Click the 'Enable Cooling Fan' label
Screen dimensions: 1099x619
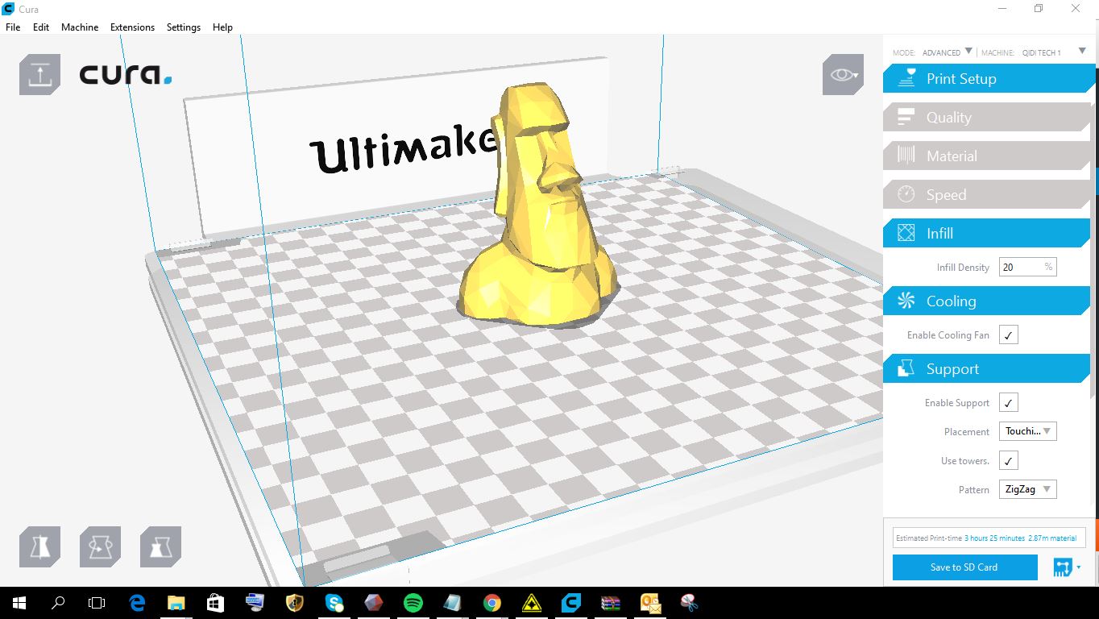(x=948, y=335)
